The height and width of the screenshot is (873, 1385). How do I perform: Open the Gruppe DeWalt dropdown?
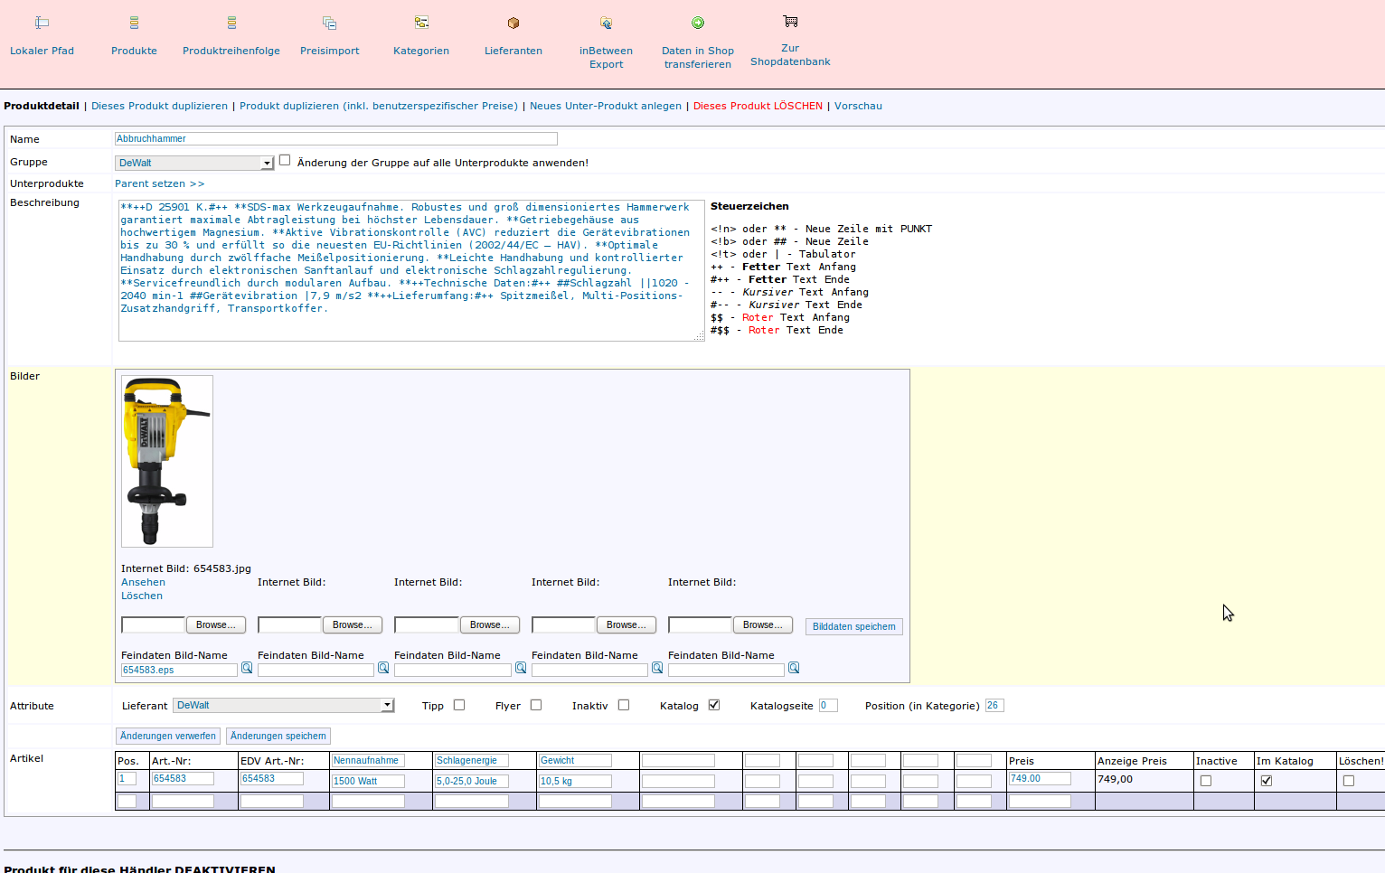267,164
